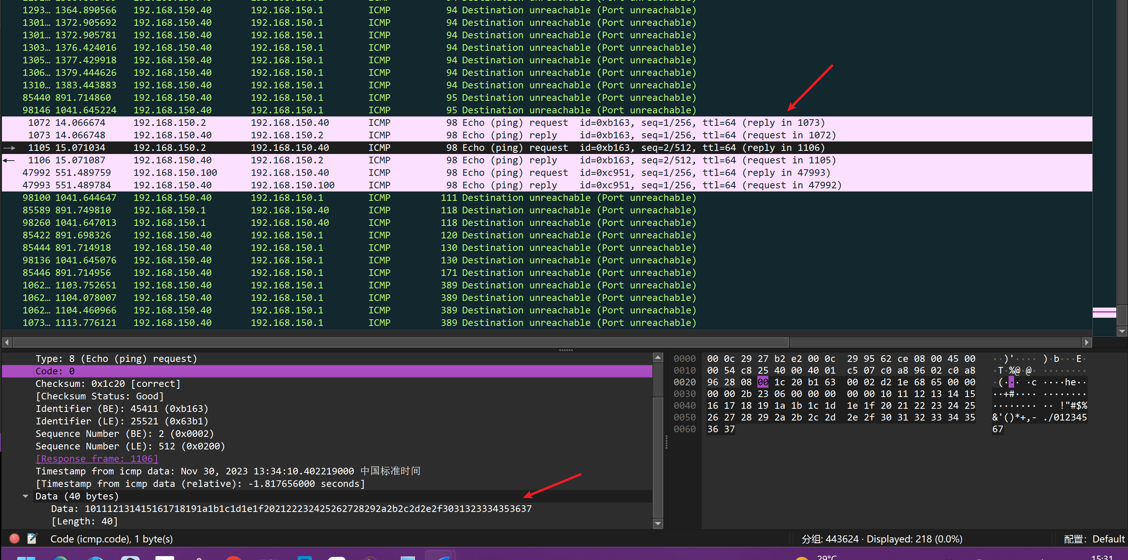The width and height of the screenshot is (1128, 560).
Task: Click highlighted 00 byte in hex dump
Action: coord(762,382)
